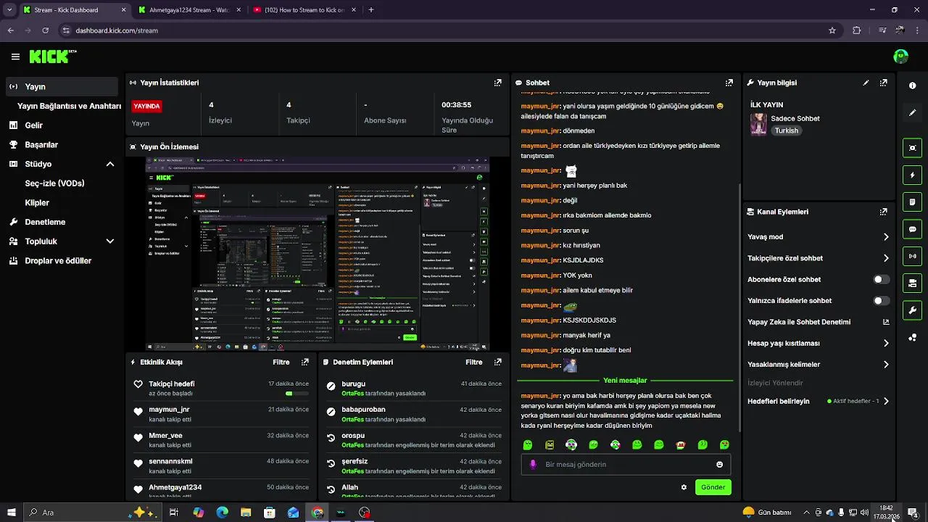Click the green Gönder send button

pyautogui.click(x=713, y=487)
